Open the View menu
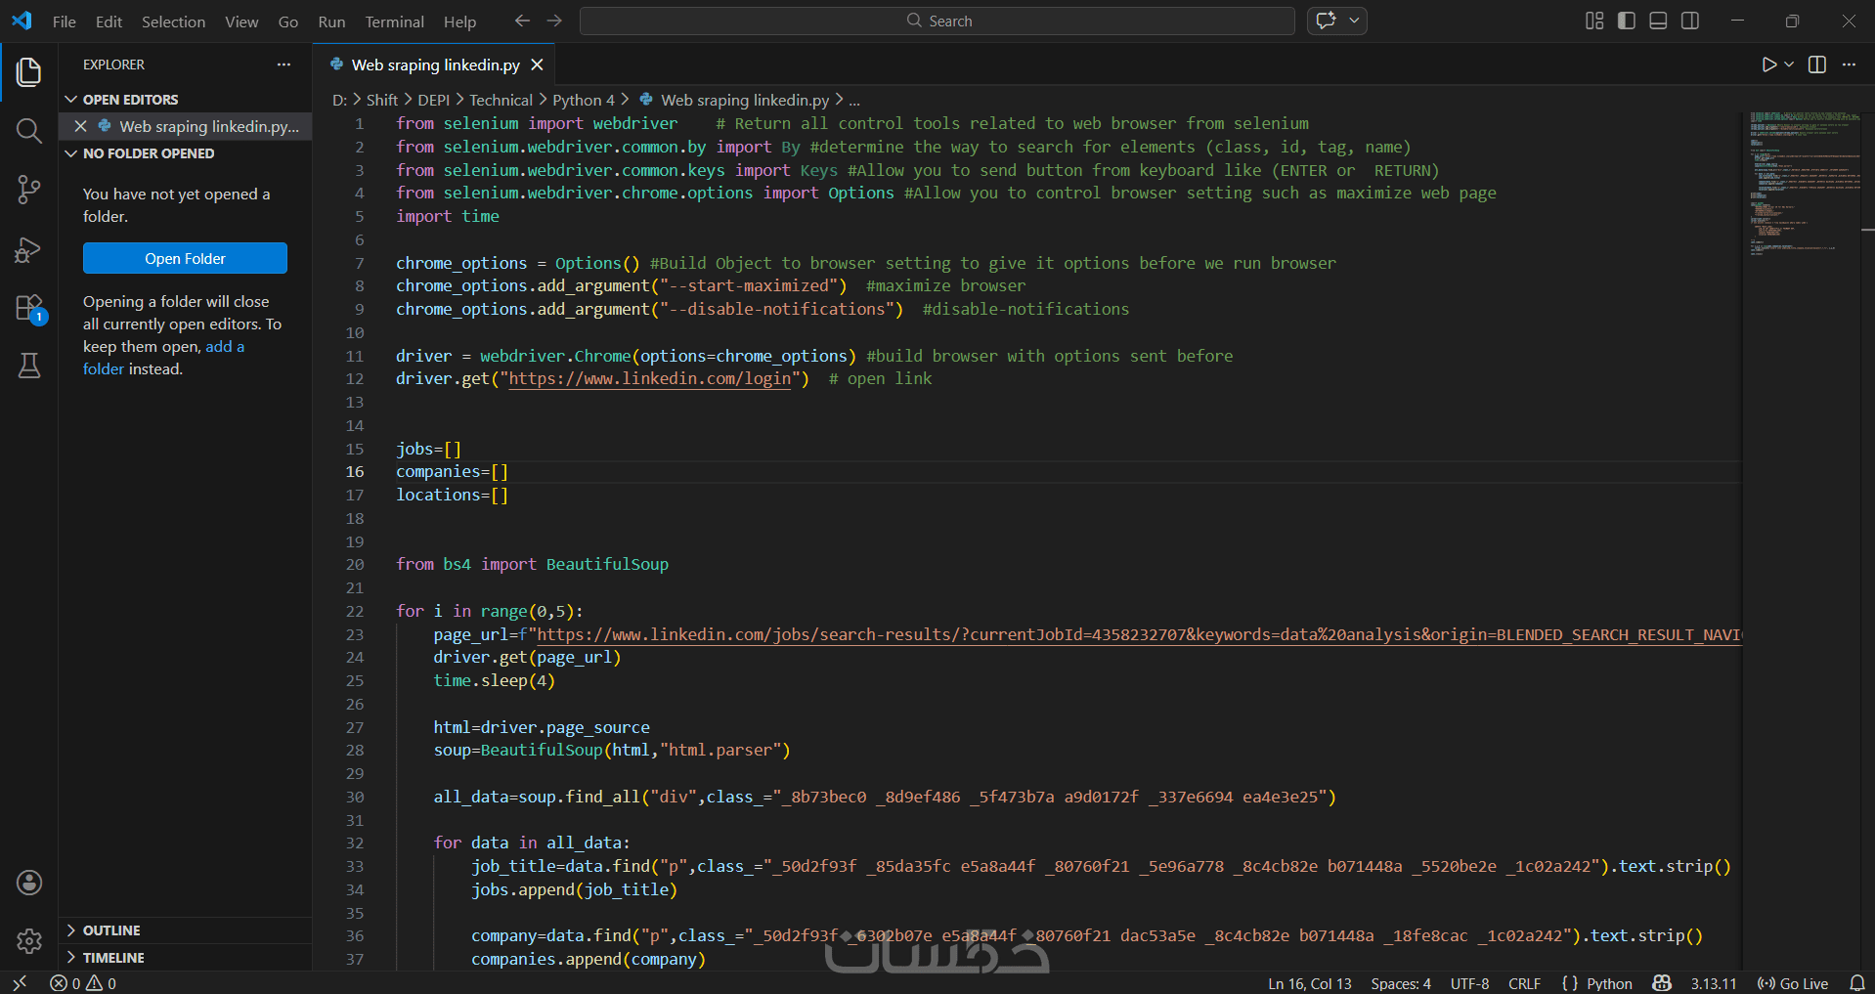Screen dimensions: 1875x994 click(241, 22)
